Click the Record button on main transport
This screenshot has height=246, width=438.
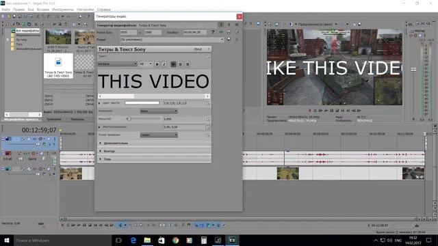tap(62, 225)
